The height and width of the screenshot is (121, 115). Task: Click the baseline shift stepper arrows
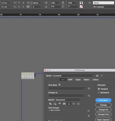[49, 7]
